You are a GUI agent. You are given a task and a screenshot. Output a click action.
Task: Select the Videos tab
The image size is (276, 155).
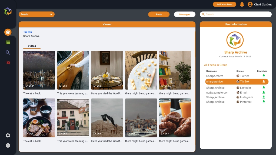(32, 46)
